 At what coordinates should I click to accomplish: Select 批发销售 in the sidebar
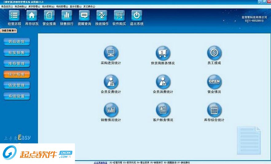[17, 53]
